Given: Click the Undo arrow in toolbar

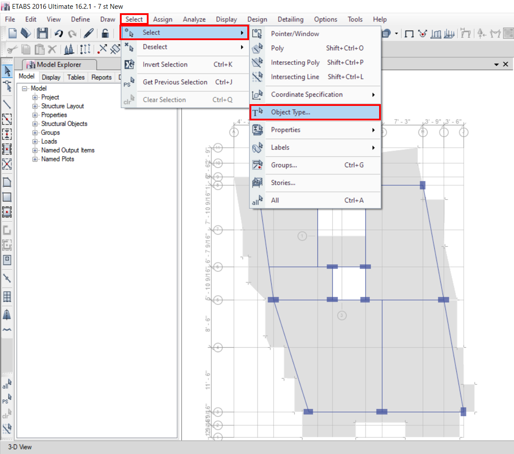Looking at the screenshot, I should (59, 34).
